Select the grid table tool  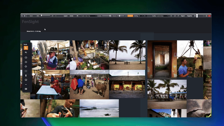(26, 89)
